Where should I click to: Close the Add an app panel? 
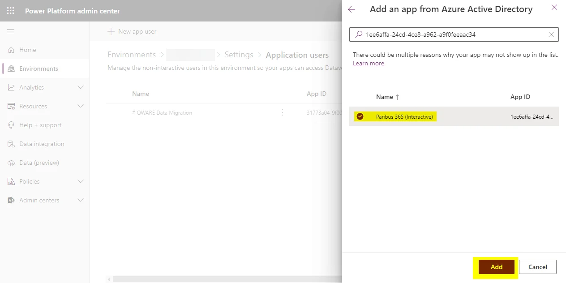click(x=554, y=7)
